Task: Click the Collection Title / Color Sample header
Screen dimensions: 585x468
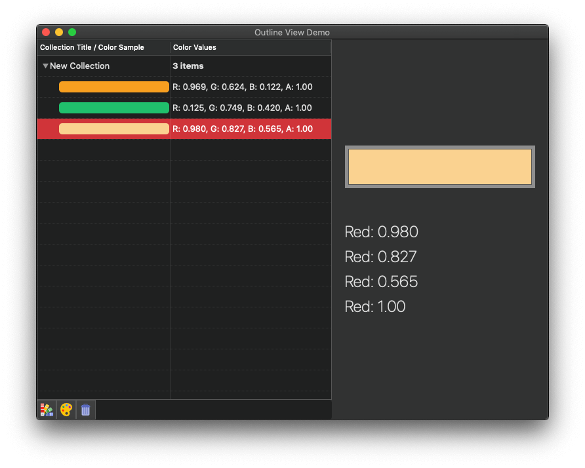Action: pos(92,47)
